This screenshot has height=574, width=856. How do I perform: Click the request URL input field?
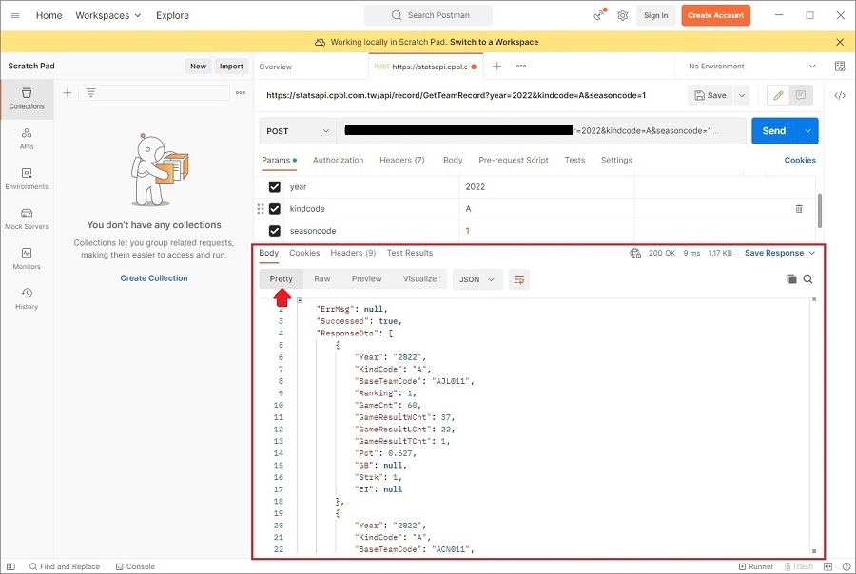[541, 131]
